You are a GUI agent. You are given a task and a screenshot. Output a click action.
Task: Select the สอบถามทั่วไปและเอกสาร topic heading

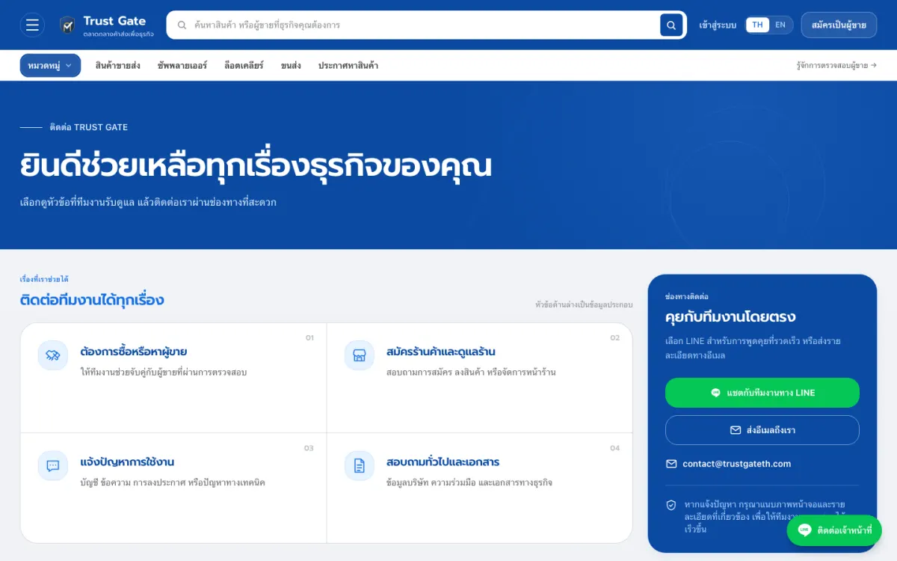[443, 462]
